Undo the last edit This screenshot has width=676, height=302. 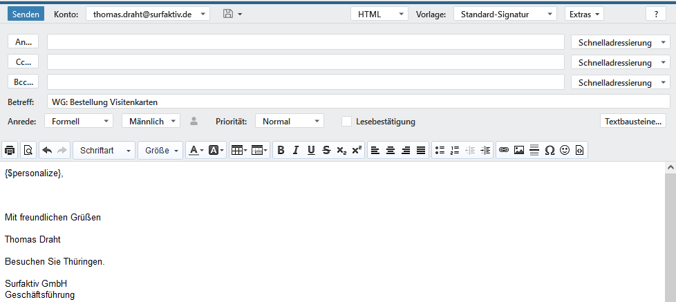(47, 150)
